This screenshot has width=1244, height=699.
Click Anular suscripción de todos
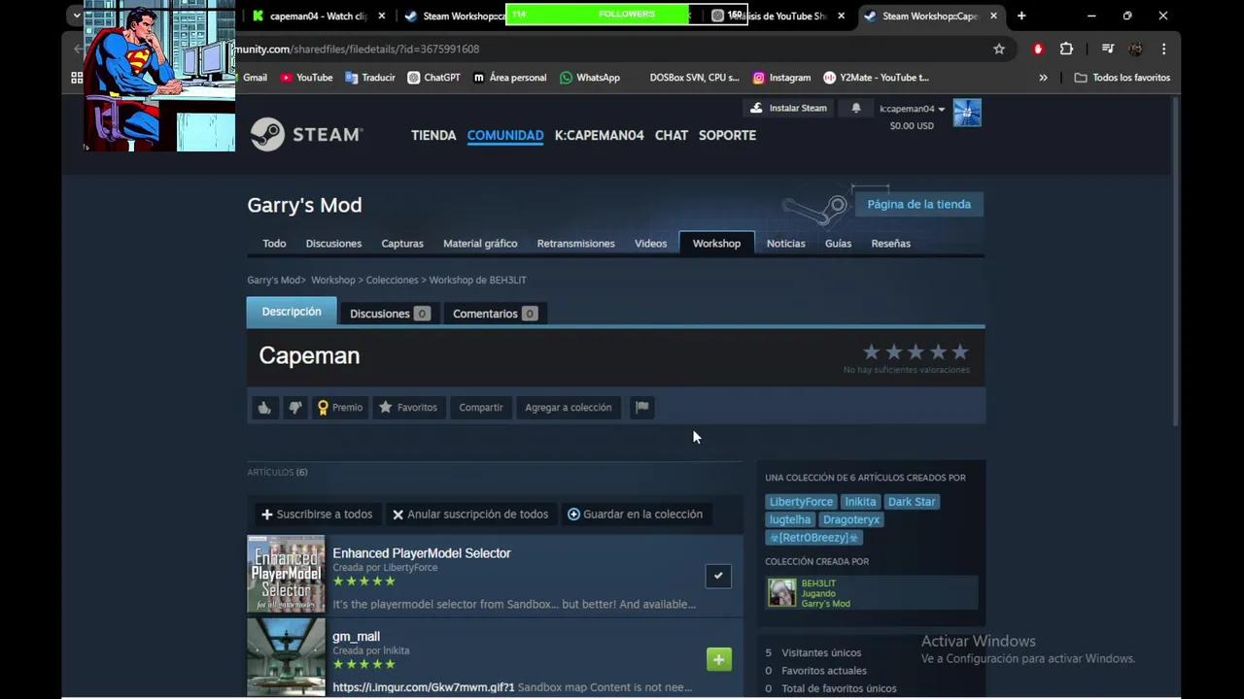(x=470, y=515)
